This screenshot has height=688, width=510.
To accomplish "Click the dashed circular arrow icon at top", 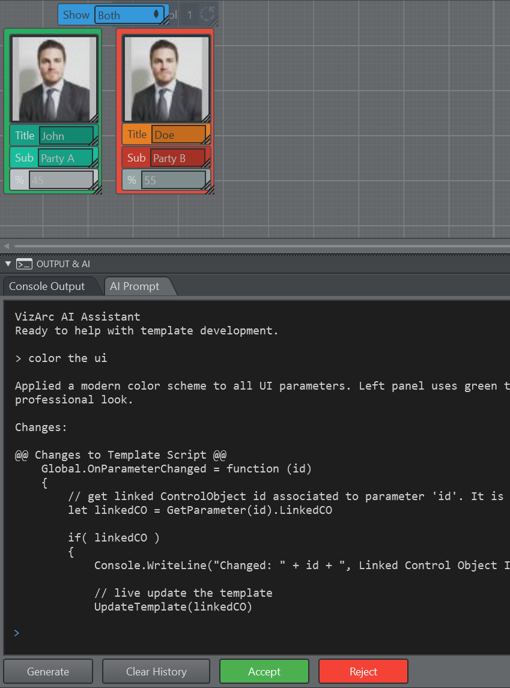I will click(208, 14).
